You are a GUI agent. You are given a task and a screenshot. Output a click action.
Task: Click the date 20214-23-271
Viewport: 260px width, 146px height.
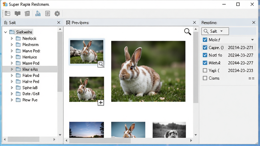[x=240, y=48]
